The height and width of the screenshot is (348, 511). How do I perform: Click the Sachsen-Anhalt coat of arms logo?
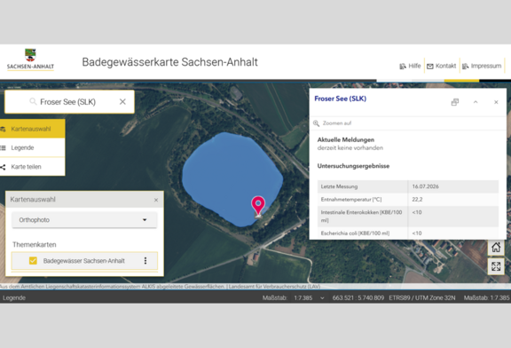30,59
